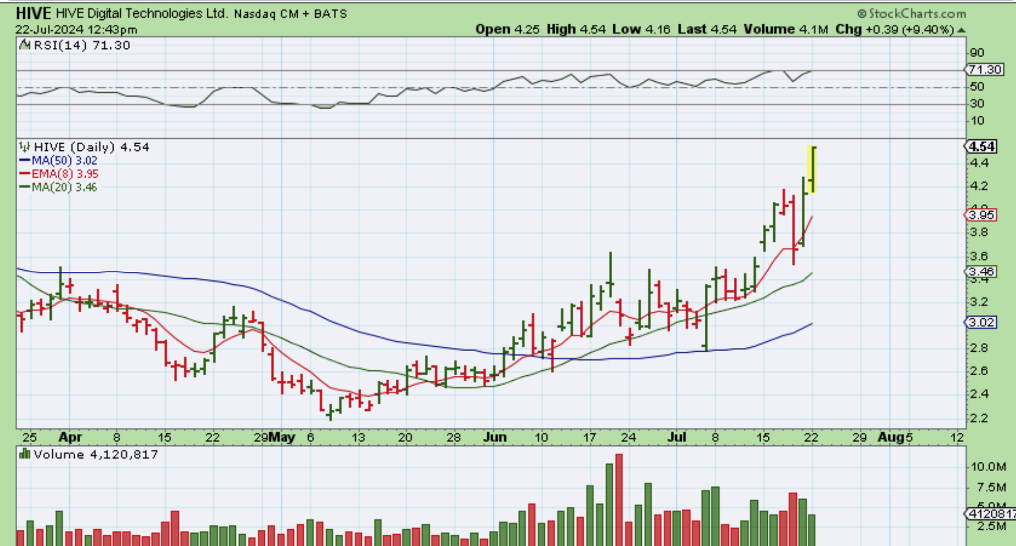Select the Open 4.25 value in the header
The height and width of the screenshot is (546, 1016).
pyautogui.click(x=507, y=30)
